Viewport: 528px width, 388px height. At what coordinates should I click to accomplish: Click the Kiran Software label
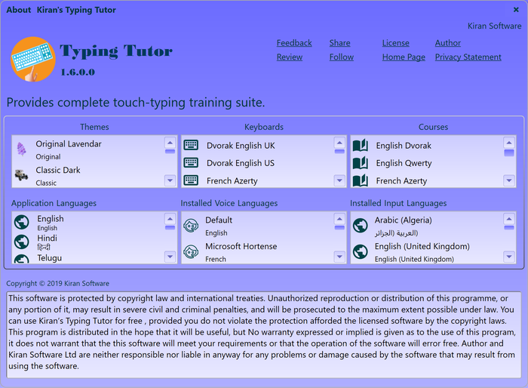pyautogui.click(x=494, y=26)
